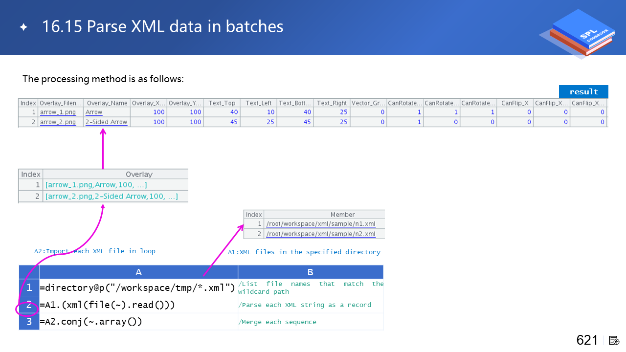Viewport: 626px width, 352px height.
Task: Click the Overlay column header
Action: [139, 174]
